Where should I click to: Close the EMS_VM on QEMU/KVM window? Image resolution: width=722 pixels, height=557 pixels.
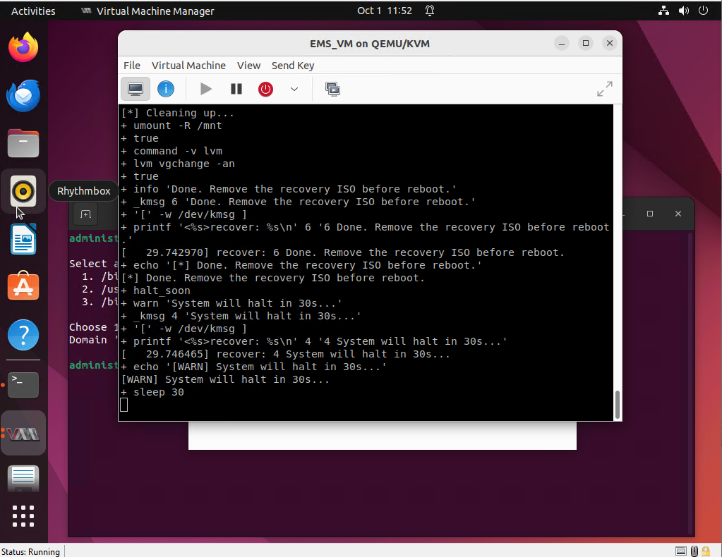tap(610, 43)
